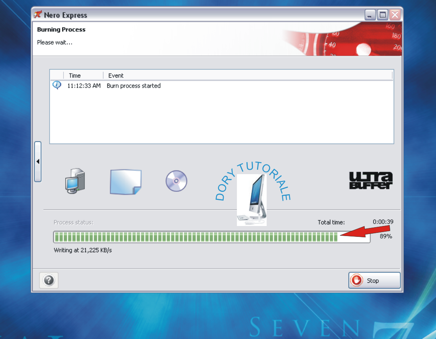Click the total time 0:00:39 value

pos(383,222)
